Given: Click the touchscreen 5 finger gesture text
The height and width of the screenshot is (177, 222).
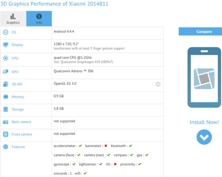Looking at the screenshot, I should 89,49.
